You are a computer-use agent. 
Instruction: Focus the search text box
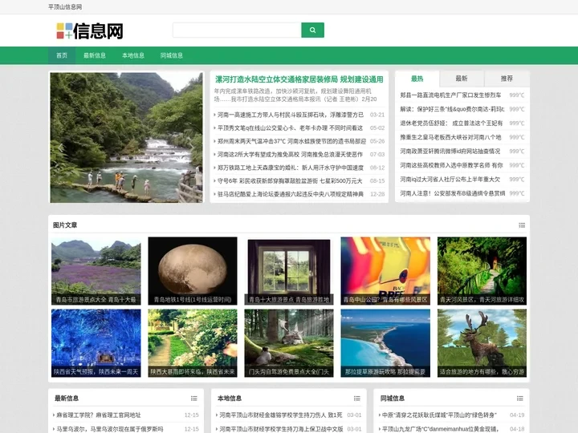coord(237,30)
